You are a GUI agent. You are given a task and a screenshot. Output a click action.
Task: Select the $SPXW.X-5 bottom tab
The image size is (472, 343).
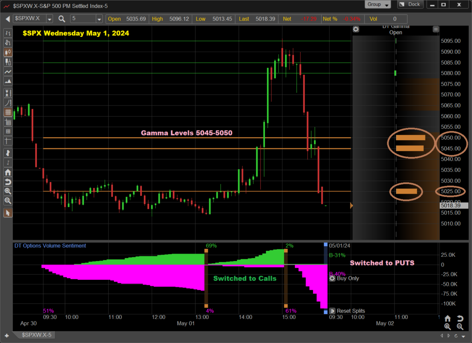tap(37, 335)
